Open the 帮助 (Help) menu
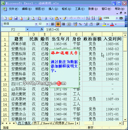128x130 pixels. 119,9
